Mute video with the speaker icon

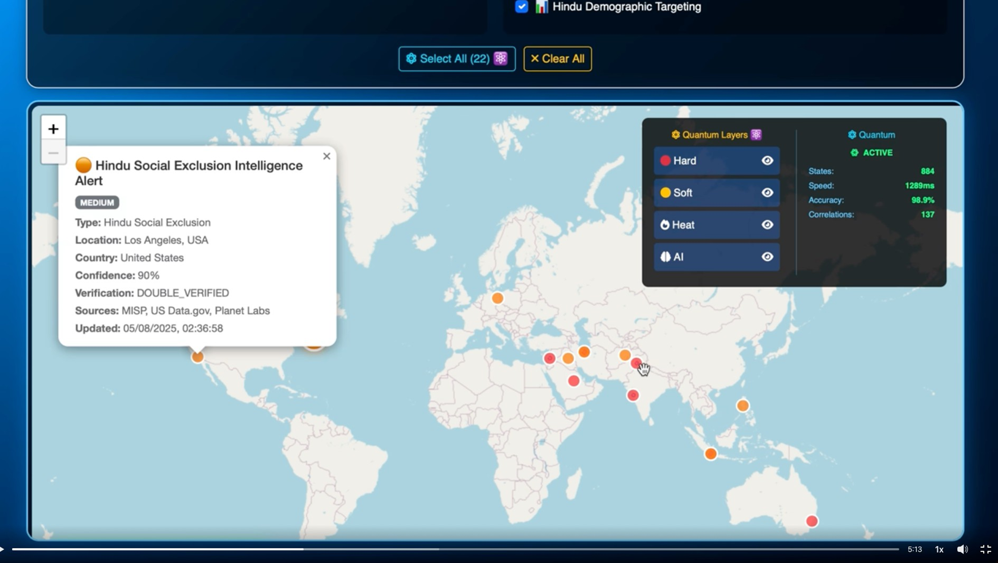[962, 549]
